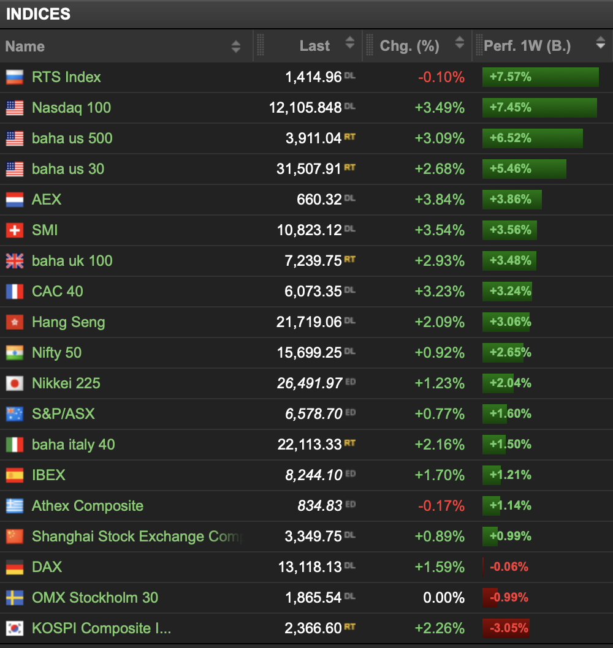Image resolution: width=613 pixels, height=648 pixels.
Task: Open the baha us 30 link
Action: click(68, 169)
